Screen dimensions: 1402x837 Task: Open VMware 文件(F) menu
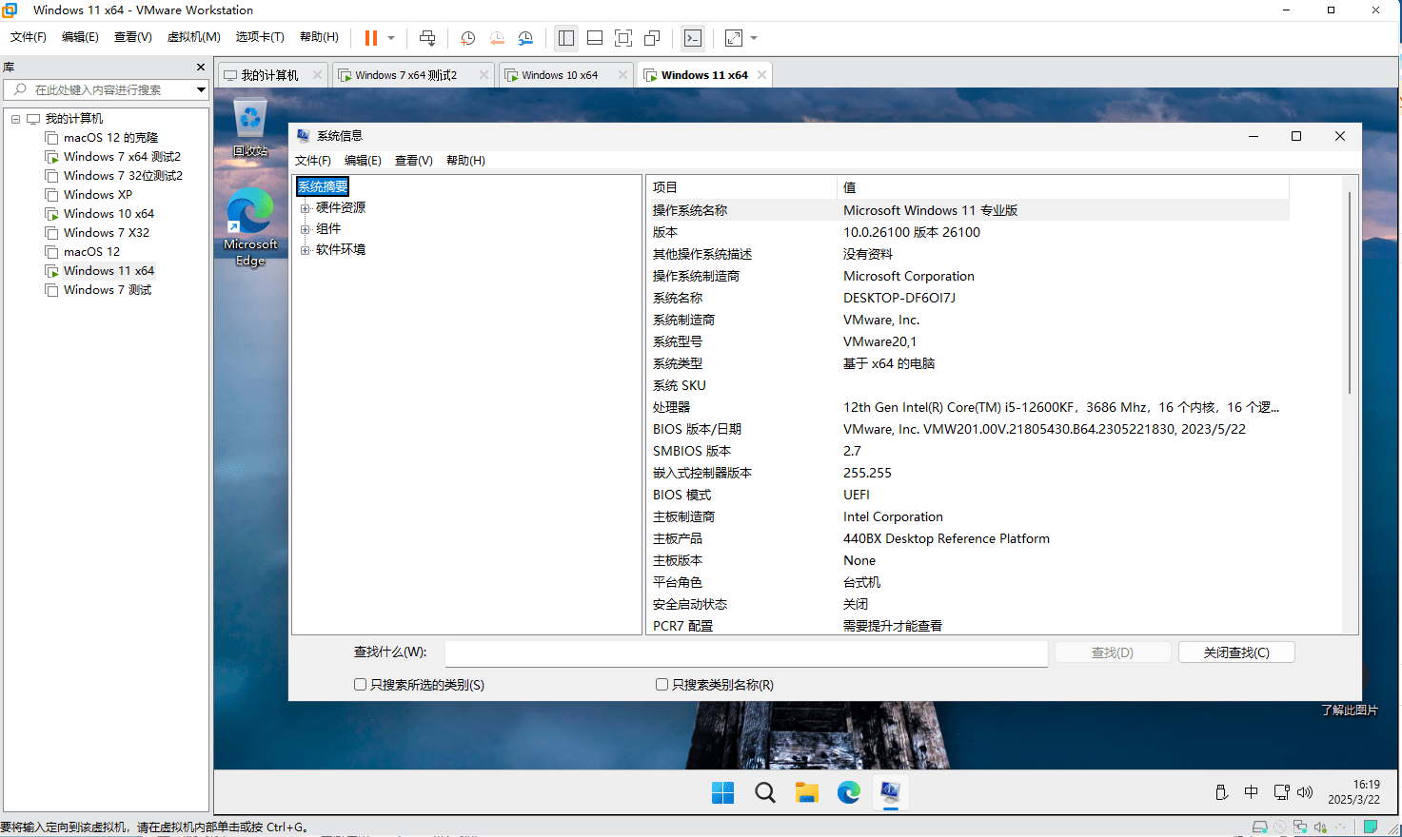tap(29, 37)
